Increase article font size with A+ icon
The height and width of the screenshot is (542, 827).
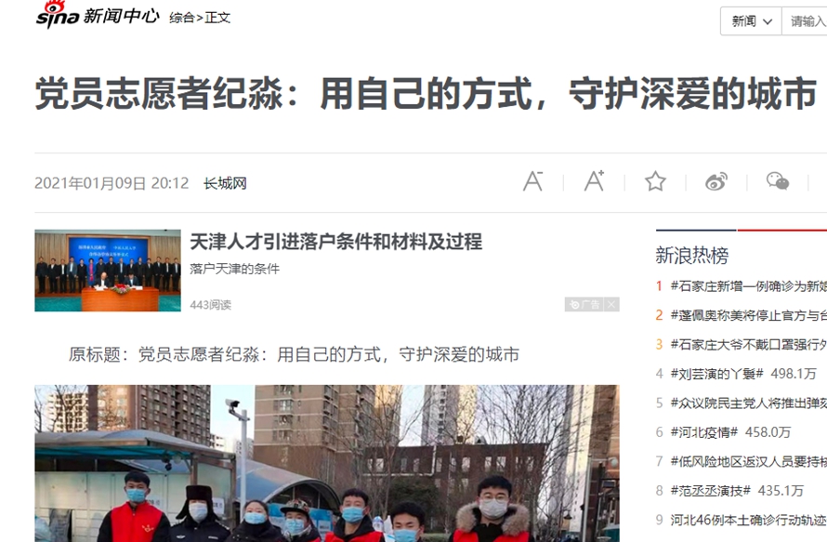click(595, 181)
